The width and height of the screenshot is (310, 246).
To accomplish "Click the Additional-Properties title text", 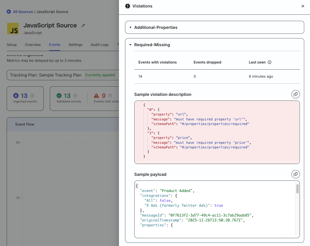I will tap(156, 27).
